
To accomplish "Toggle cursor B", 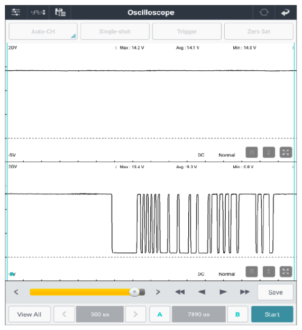I will 237,314.
